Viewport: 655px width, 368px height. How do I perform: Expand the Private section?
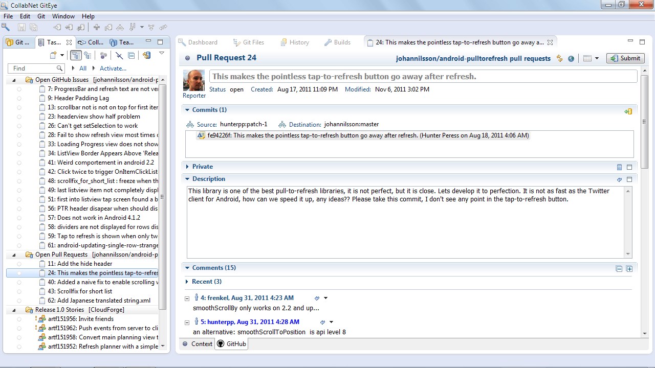tap(188, 167)
